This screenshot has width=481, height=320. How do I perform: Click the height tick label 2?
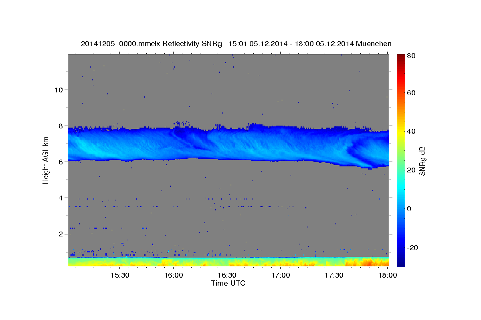pyautogui.click(x=61, y=234)
